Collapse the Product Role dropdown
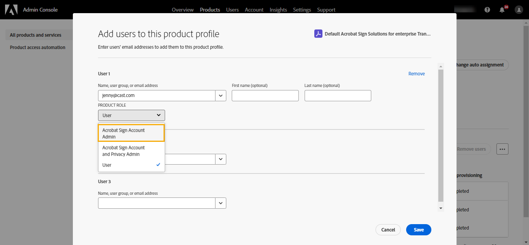Image resolution: width=529 pixels, height=245 pixels. coord(131,115)
